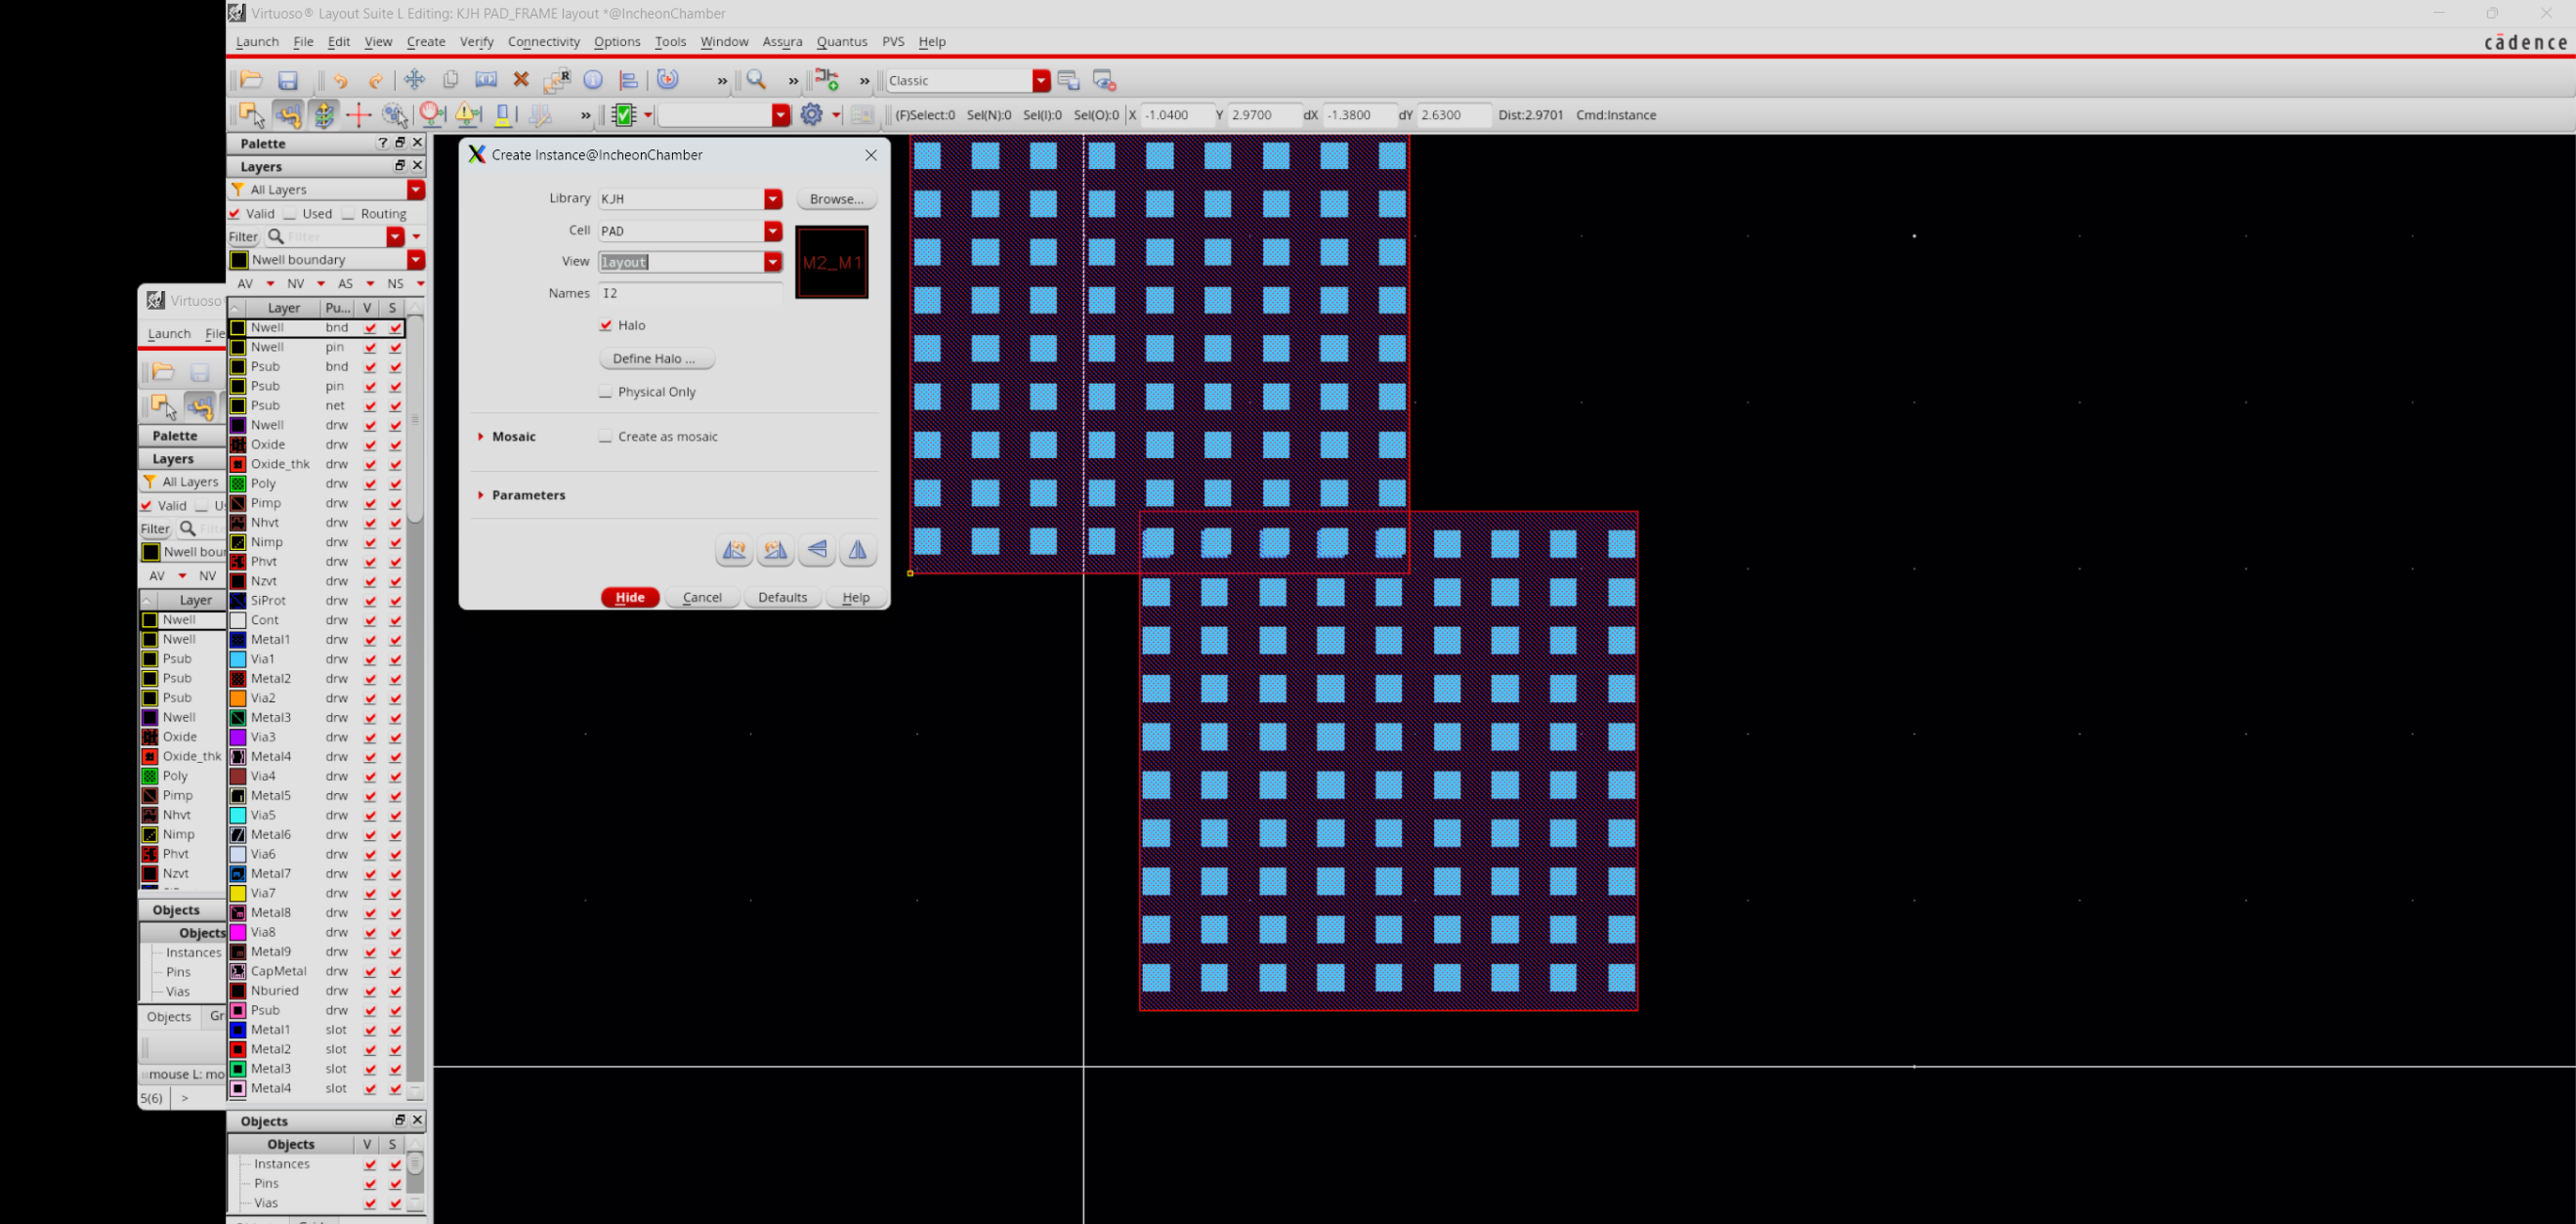Click the Properties info icon

click(593, 80)
